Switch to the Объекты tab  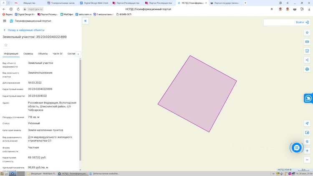coord(43,54)
